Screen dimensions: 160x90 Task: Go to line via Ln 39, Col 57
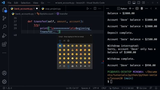pyautogui.click(x=72, y=88)
